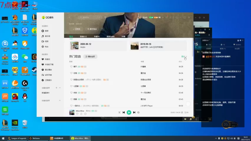Open MV icon for song 晴天
The width and height of the screenshot is (251, 141).
85,67
